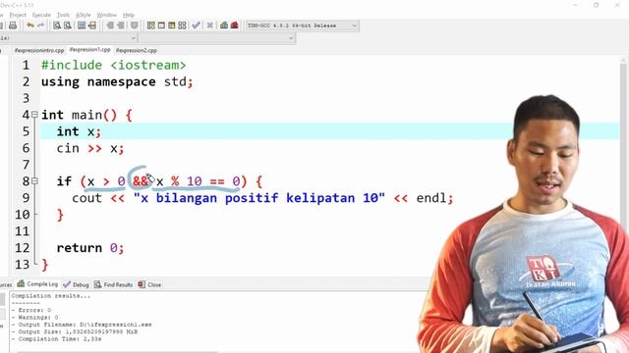Click the Print toolbar icon
The height and width of the screenshot is (353, 629).
[x=13, y=25]
